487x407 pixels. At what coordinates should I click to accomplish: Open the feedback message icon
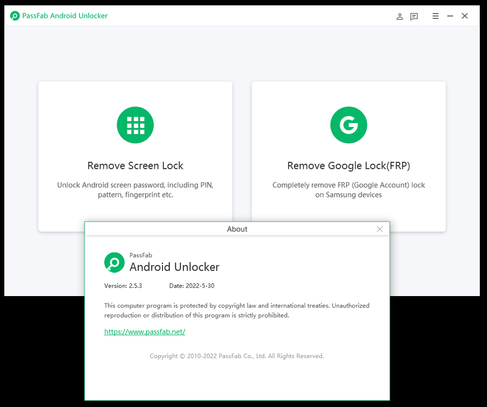tap(414, 16)
